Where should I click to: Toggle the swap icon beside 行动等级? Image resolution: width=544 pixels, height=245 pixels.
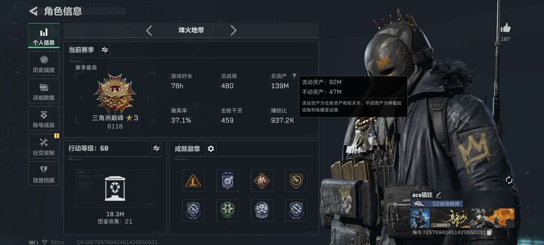[156, 148]
